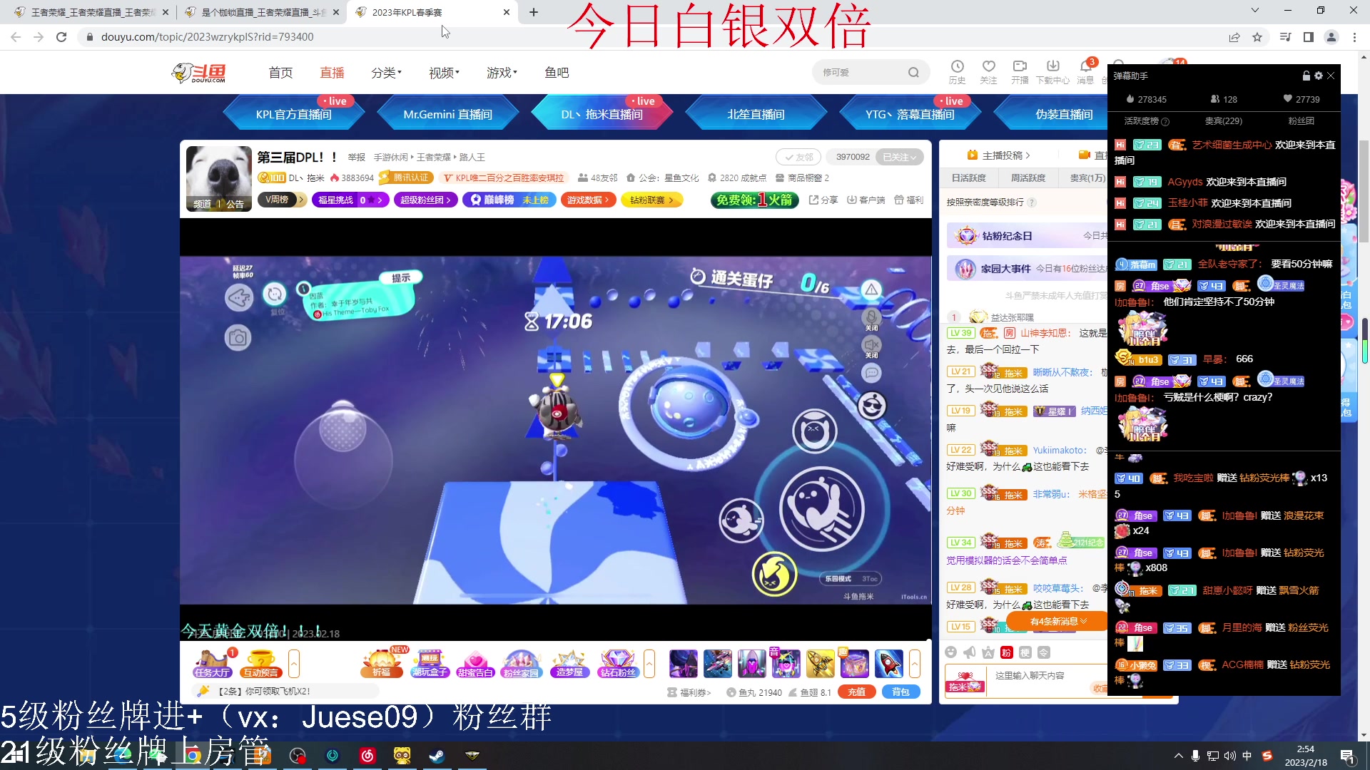Toggle the 已关注 follow button

tap(899, 158)
